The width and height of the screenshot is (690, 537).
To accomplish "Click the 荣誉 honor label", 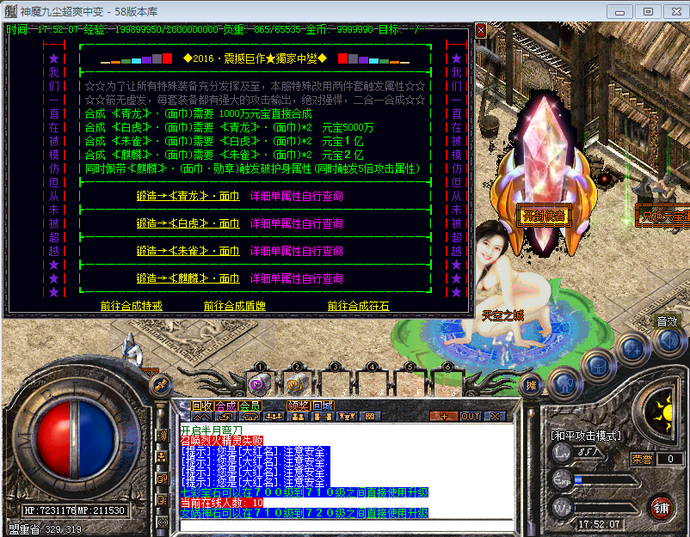I will 642,459.
